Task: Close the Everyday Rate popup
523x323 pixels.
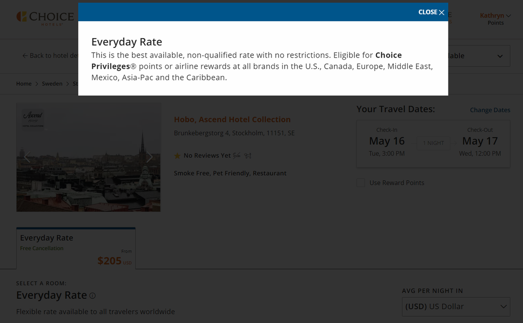Action: 431,12
